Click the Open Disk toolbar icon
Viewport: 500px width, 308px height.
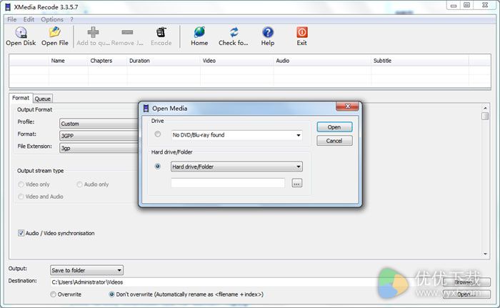coord(21,33)
